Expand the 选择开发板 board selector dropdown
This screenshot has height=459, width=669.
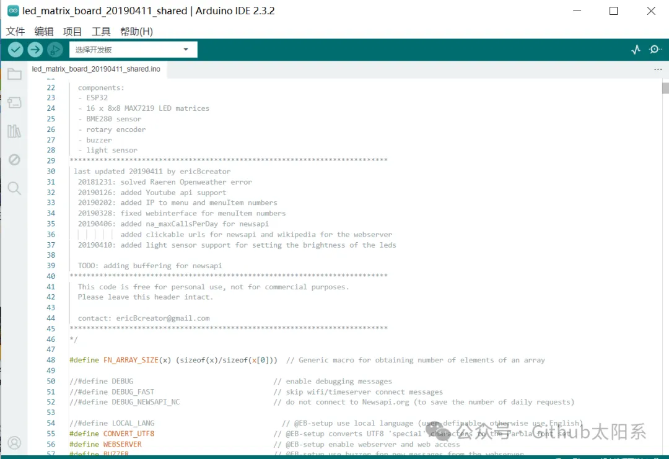click(133, 50)
